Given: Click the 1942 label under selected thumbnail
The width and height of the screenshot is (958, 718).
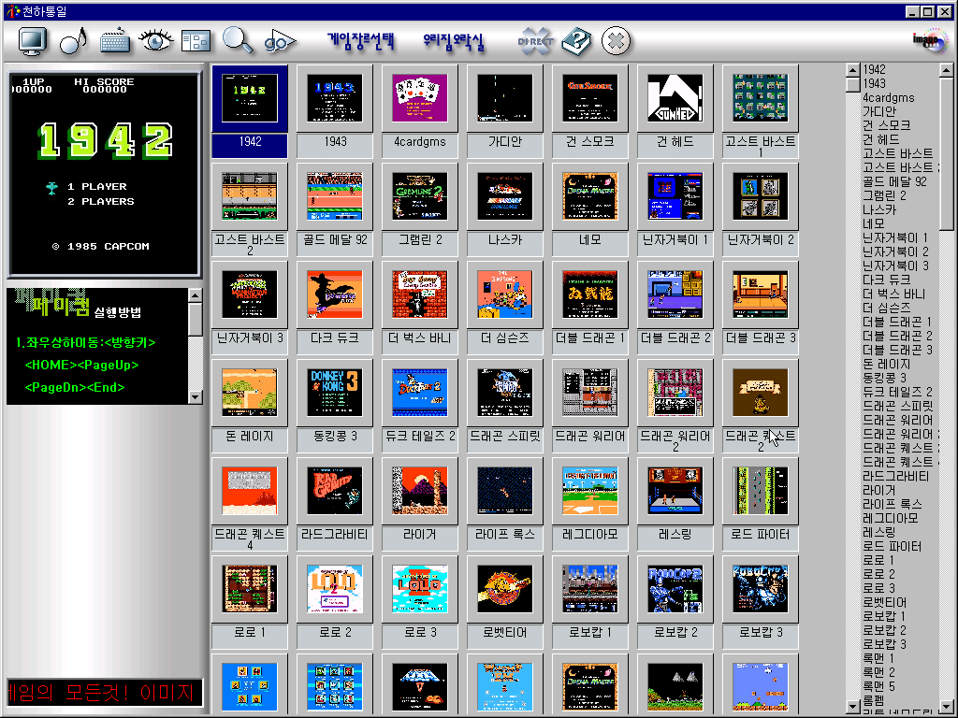Looking at the screenshot, I should point(250,142).
